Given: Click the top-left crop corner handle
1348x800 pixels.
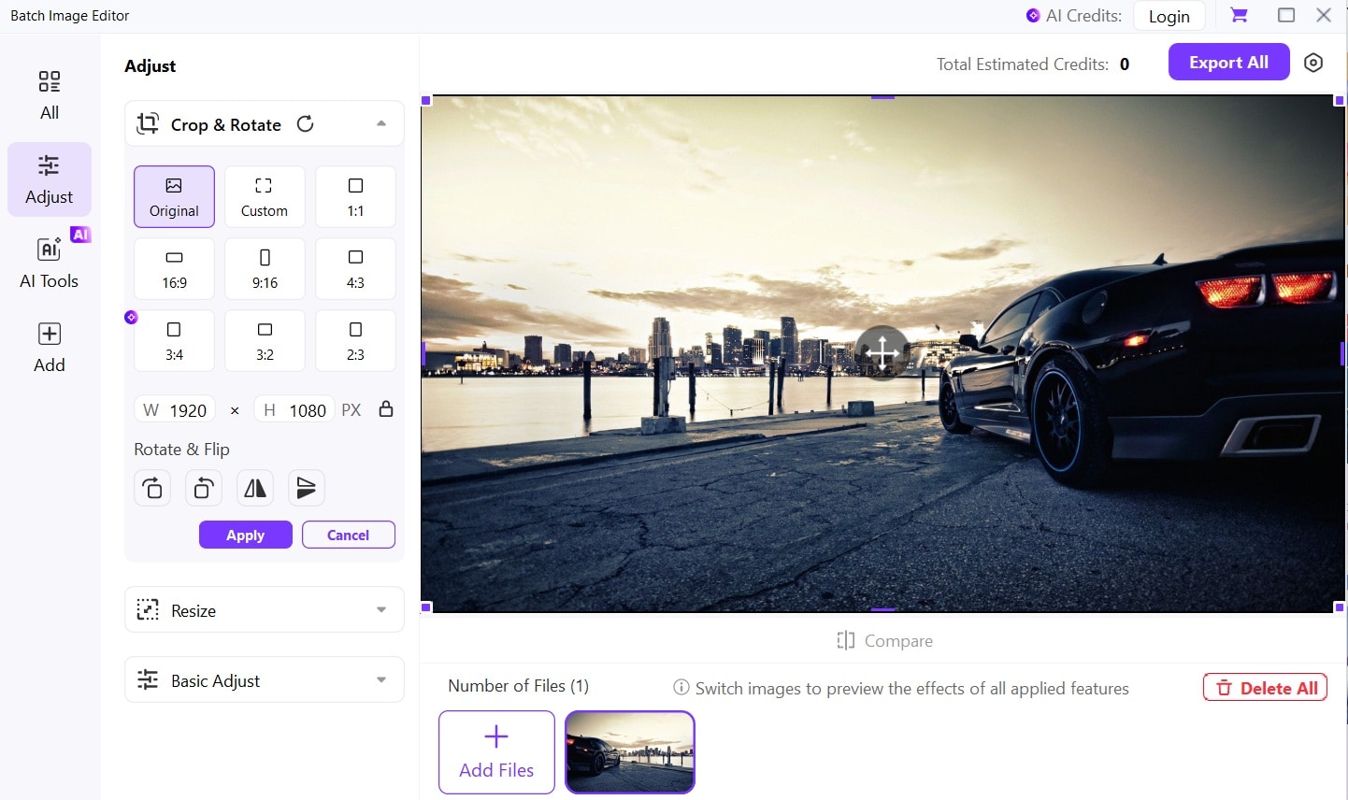Looking at the screenshot, I should coord(426,100).
